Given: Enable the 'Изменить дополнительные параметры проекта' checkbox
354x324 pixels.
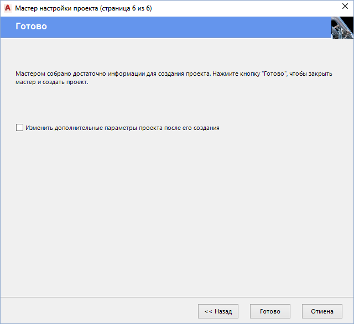Looking at the screenshot, I should coord(20,128).
